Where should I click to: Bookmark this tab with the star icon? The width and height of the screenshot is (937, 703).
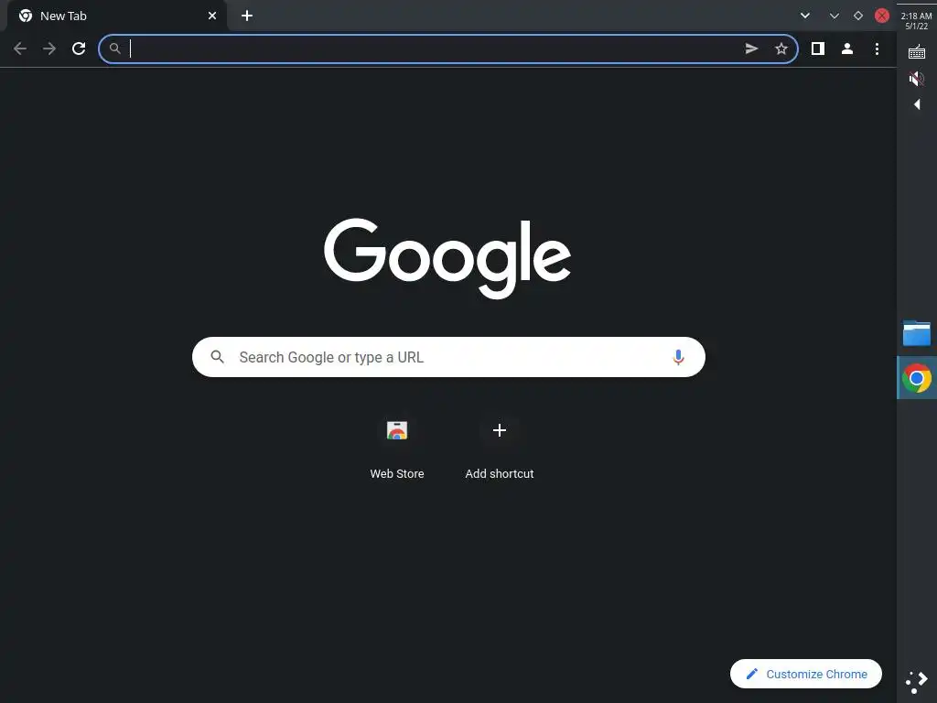pyautogui.click(x=781, y=49)
